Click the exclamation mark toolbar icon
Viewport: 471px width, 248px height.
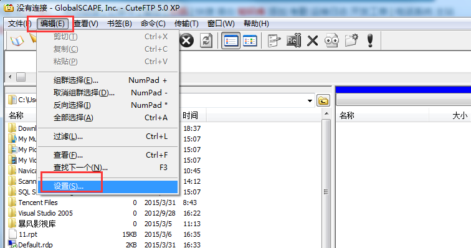pos(370,41)
